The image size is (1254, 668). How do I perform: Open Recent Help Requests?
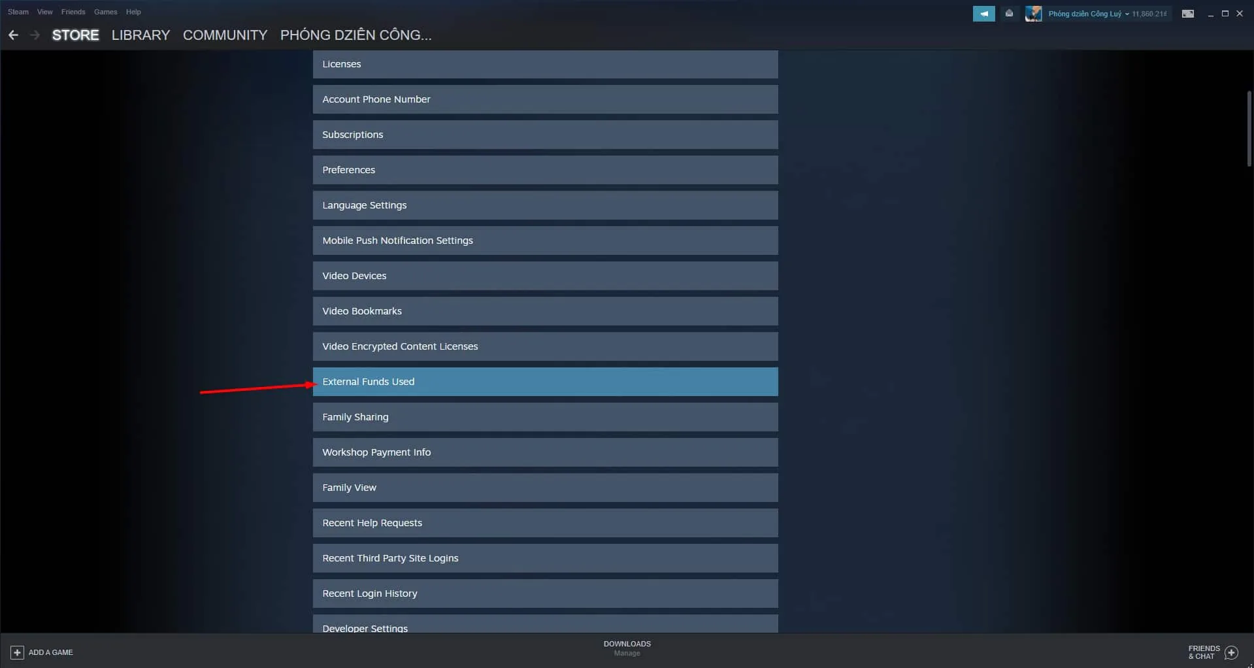pos(545,523)
